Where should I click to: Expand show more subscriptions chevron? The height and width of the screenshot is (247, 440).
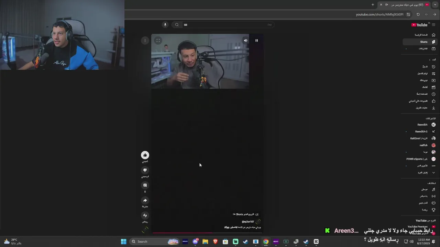coord(433,173)
